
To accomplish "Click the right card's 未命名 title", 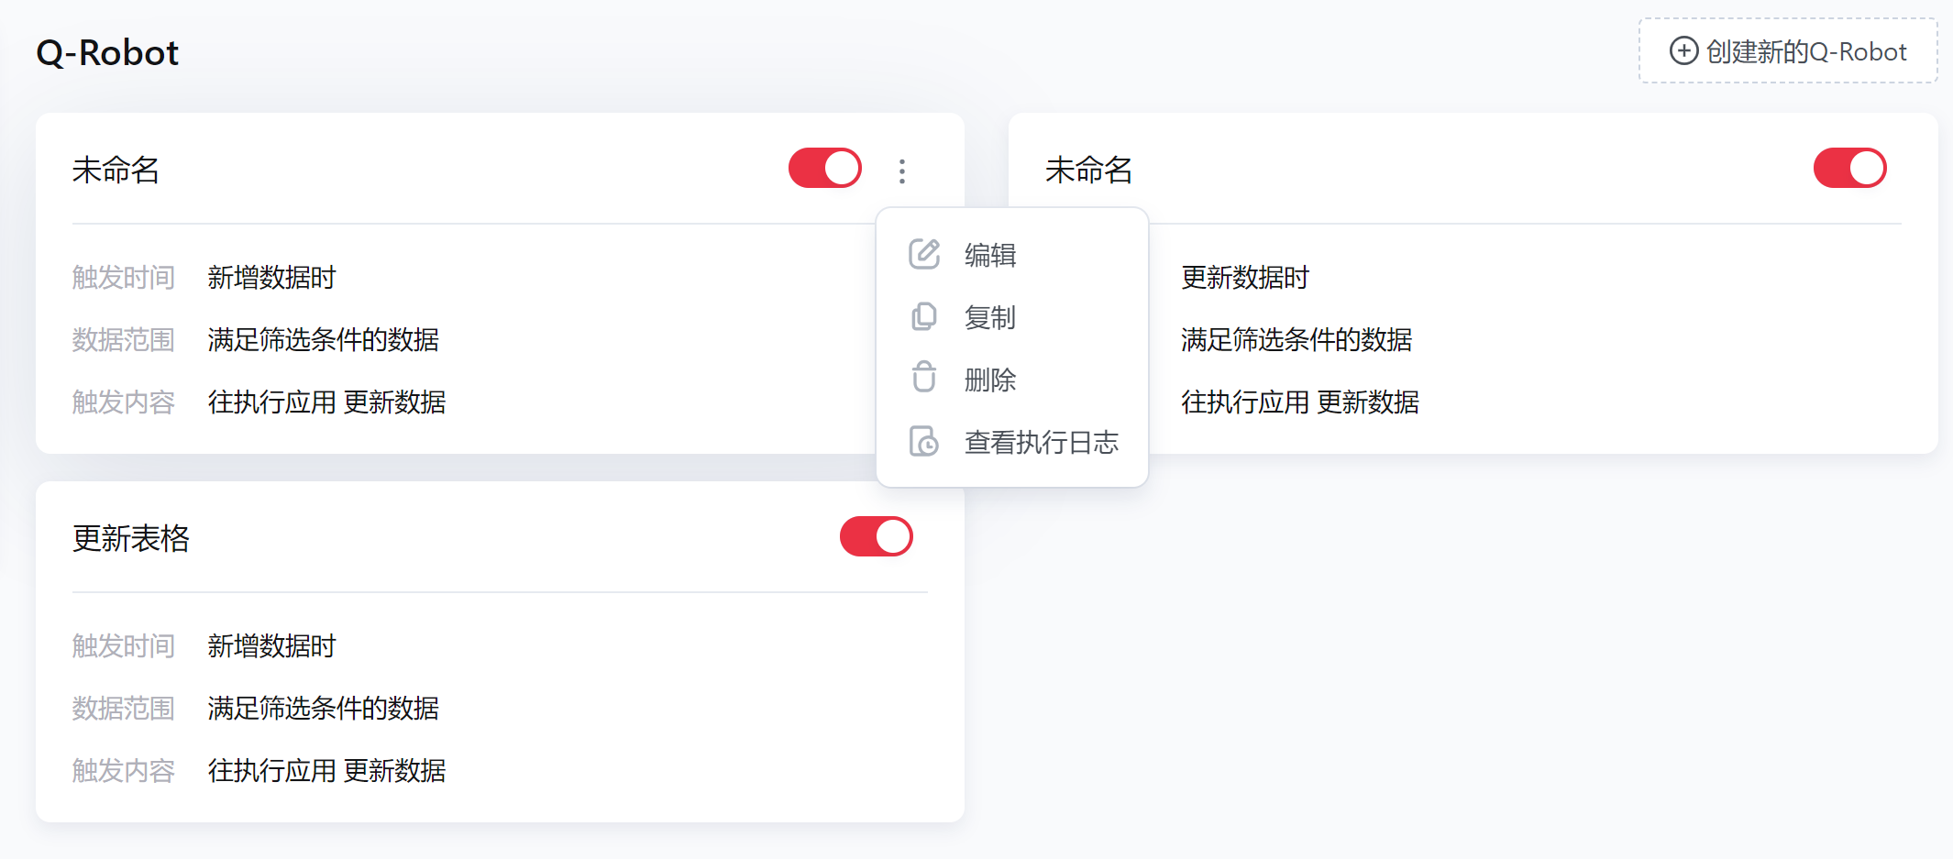I will [x=1089, y=170].
